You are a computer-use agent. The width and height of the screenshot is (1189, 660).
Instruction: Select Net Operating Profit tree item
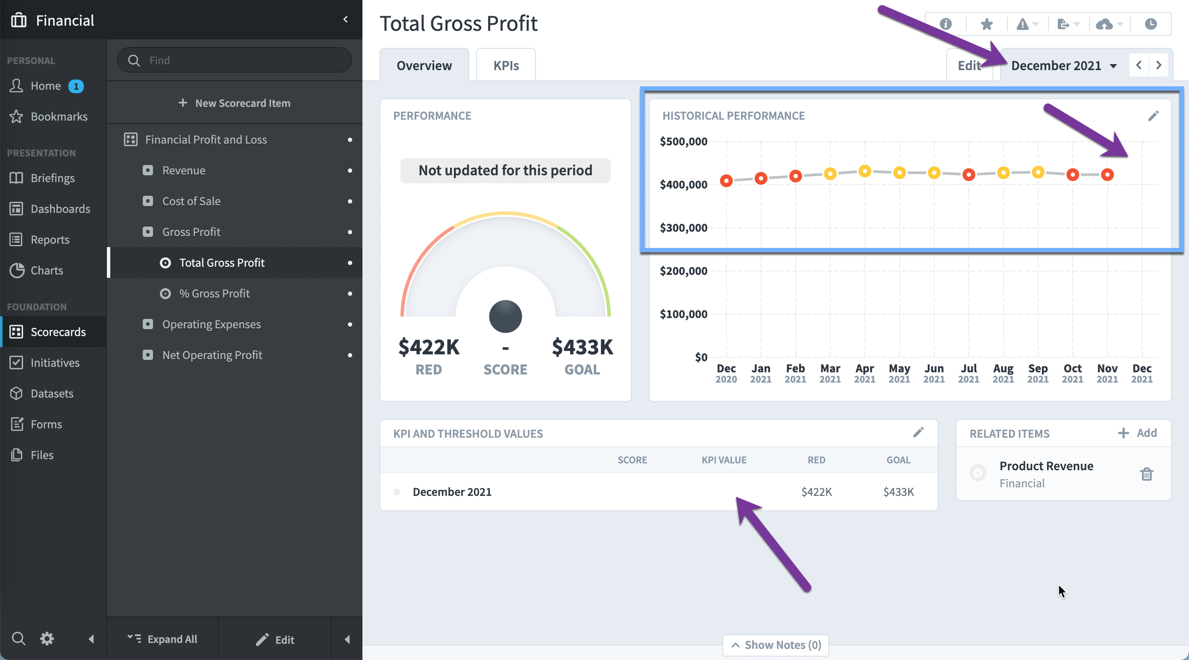[235, 355]
